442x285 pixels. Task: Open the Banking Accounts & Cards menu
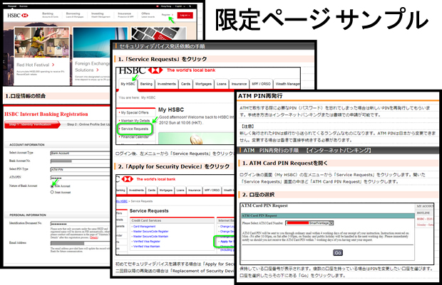(x=50, y=15)
